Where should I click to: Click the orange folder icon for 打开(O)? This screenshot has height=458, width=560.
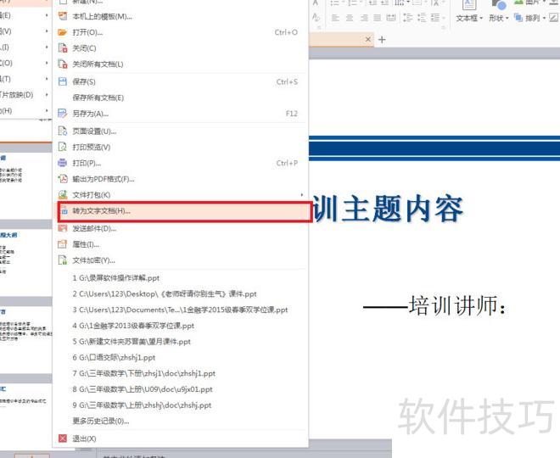[x=63, y=32]
